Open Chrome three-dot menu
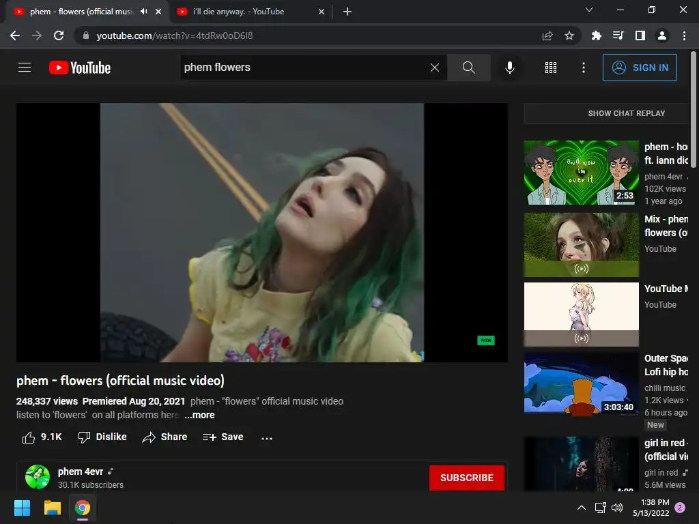Screen dimensions: 699x524 (x=684, y=35)
